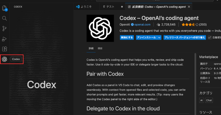The image size is (221, 115).
Task: Click the リソース heading
Action: (x=206, y=112)
